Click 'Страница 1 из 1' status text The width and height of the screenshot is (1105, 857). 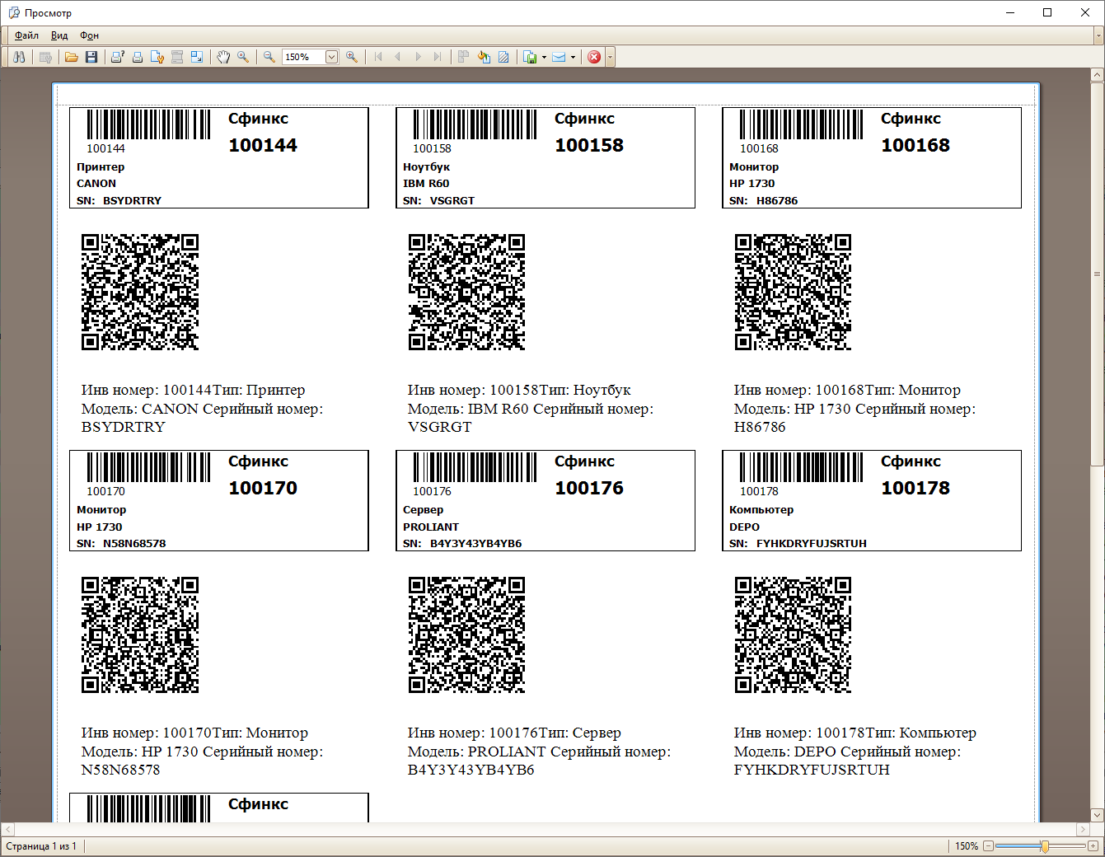(41, 846)
